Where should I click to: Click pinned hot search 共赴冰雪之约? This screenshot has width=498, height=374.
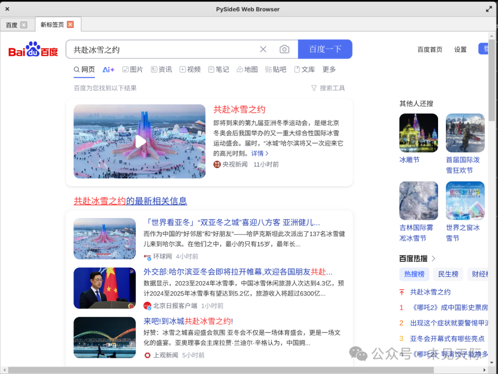click(x=430, y=292)
